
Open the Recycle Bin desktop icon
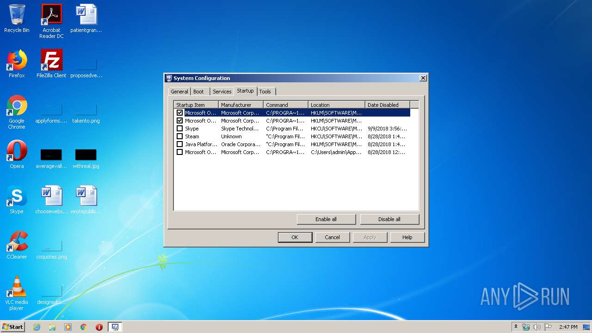pyautogui.click(x=17, y=18)
